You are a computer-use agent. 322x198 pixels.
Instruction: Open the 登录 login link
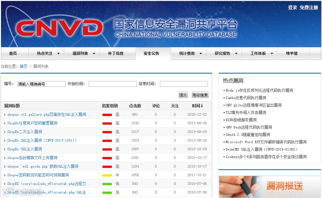pos(292,8)
